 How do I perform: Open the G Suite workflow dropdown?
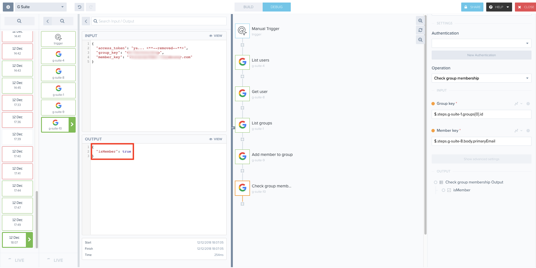pyautogui.click(x=40, y=7)
